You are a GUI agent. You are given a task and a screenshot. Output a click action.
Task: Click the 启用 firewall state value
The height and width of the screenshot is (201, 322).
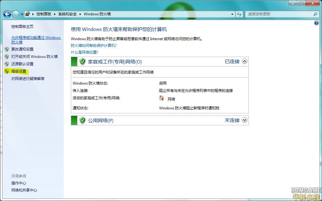(163, 83)
